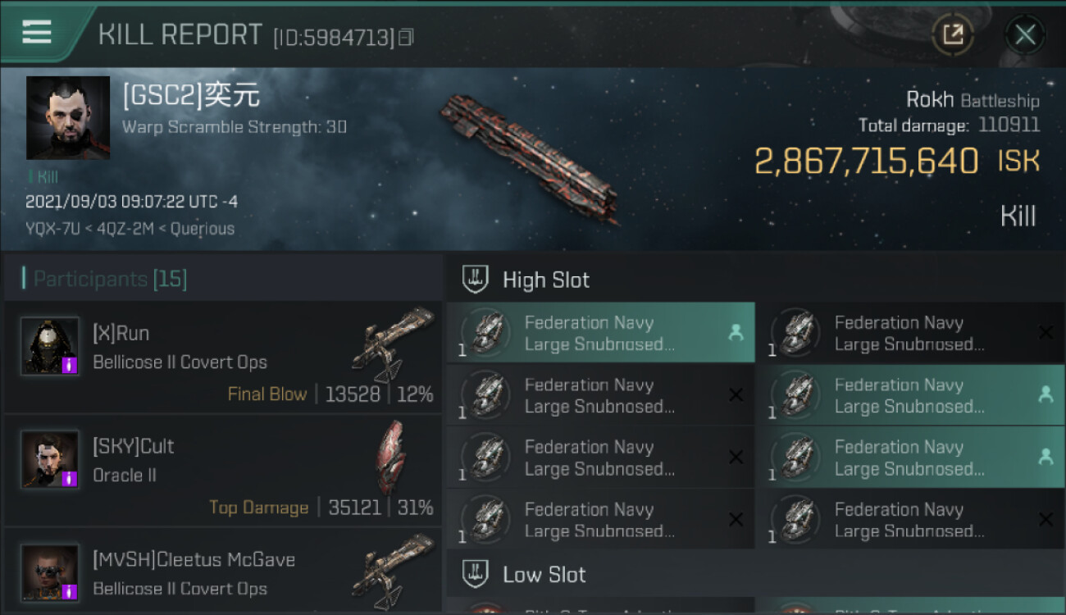Tap the info badge on [SKY]Cult's portrait

(70, 478)
